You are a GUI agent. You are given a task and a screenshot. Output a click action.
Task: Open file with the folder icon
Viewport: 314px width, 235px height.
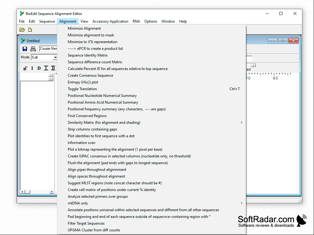[x=22, y=30]
